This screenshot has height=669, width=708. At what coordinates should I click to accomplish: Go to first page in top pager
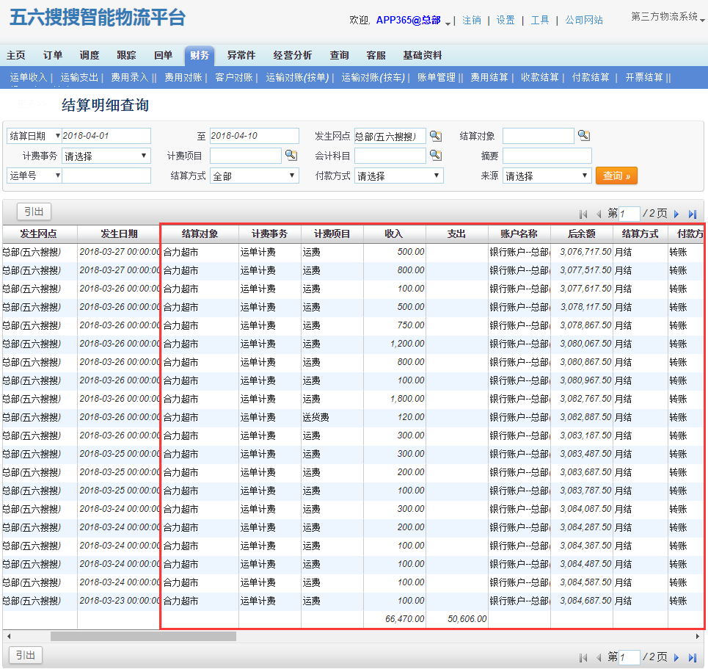583,214
